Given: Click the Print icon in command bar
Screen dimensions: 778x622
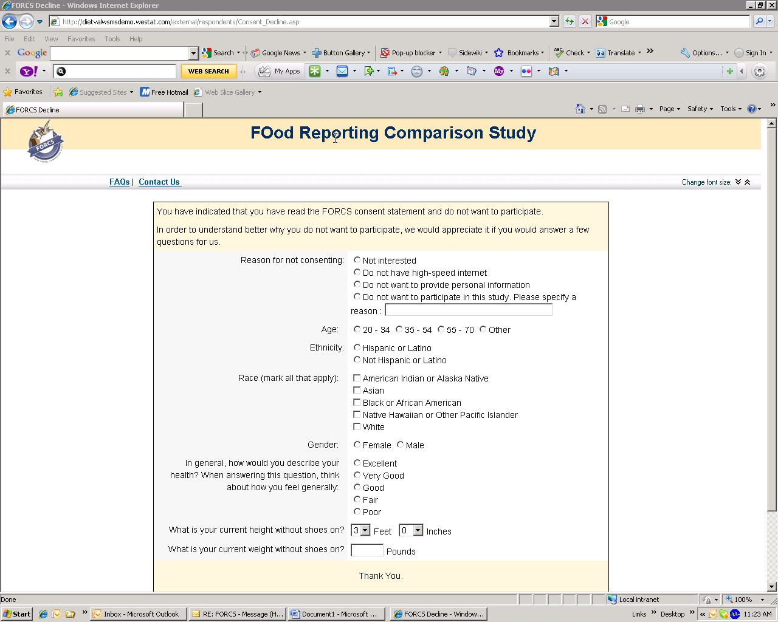Looking at the screenshot, I should pos(639,109).
